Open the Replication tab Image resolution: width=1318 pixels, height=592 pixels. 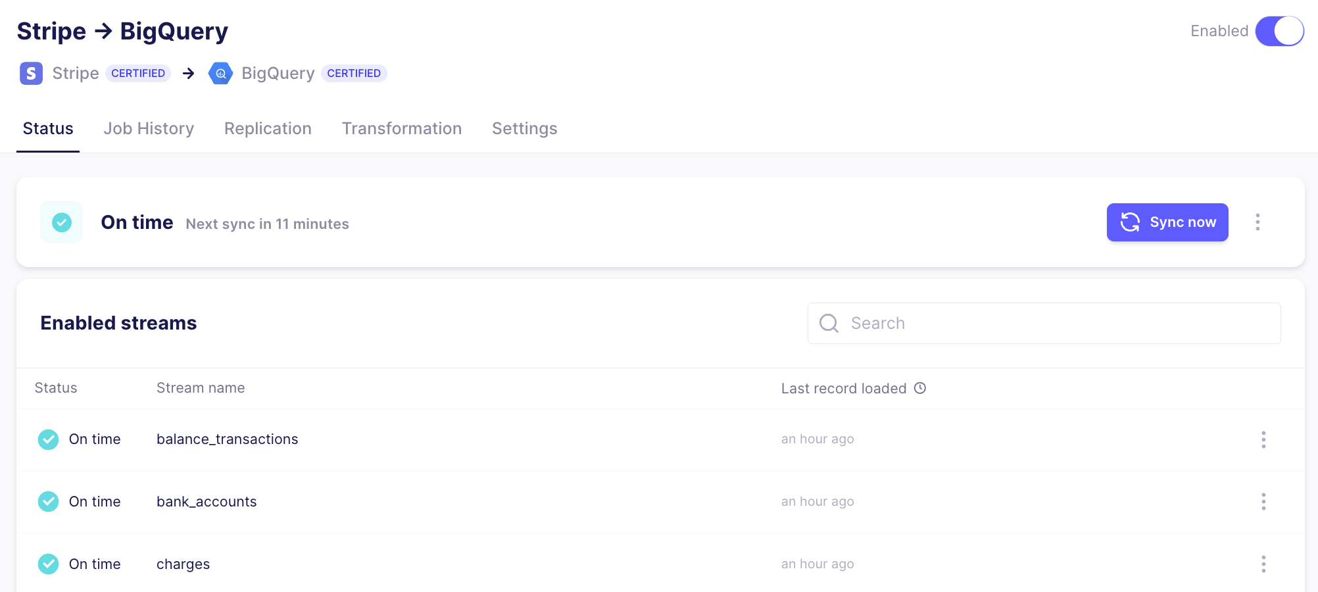point(268,128)
